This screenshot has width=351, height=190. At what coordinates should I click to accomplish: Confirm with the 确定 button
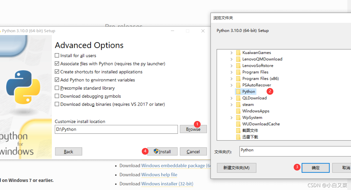coord(316,168)
